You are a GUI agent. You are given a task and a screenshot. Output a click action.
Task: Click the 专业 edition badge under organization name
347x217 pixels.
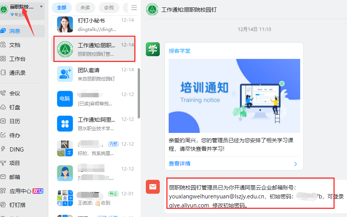click(17, 15)
